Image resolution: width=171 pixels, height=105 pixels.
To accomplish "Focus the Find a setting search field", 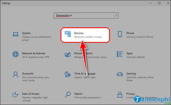I will [86, 15].
